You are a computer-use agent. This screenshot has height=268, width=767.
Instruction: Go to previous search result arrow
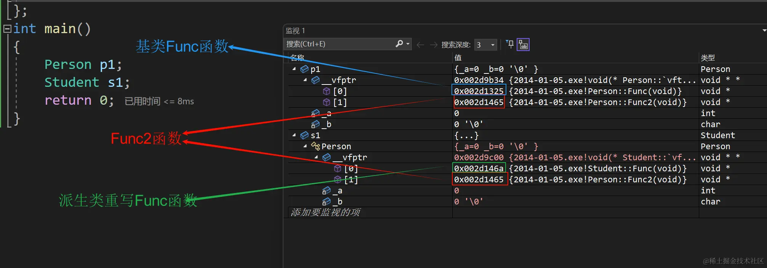pyautogui.click(x=420, y=45)
